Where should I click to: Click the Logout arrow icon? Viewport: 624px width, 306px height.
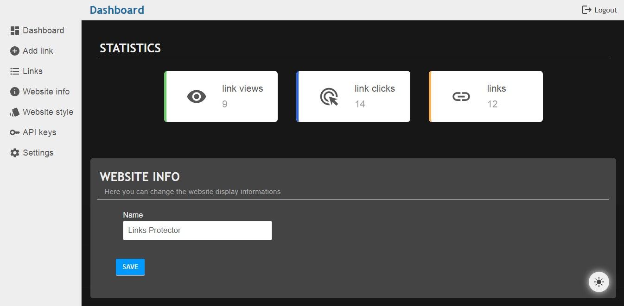click(587, 10)
